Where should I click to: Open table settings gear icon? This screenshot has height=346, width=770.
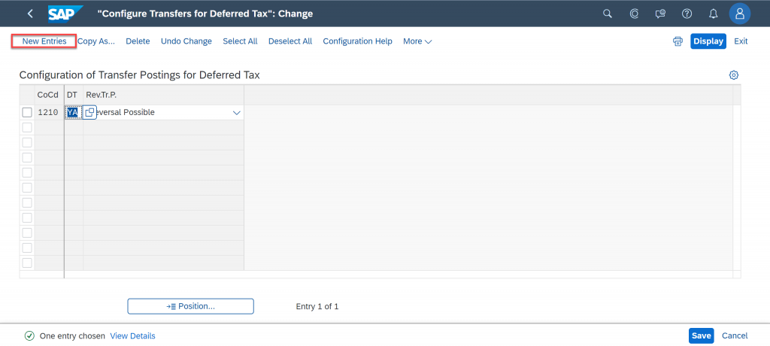(x=734, y=75)
